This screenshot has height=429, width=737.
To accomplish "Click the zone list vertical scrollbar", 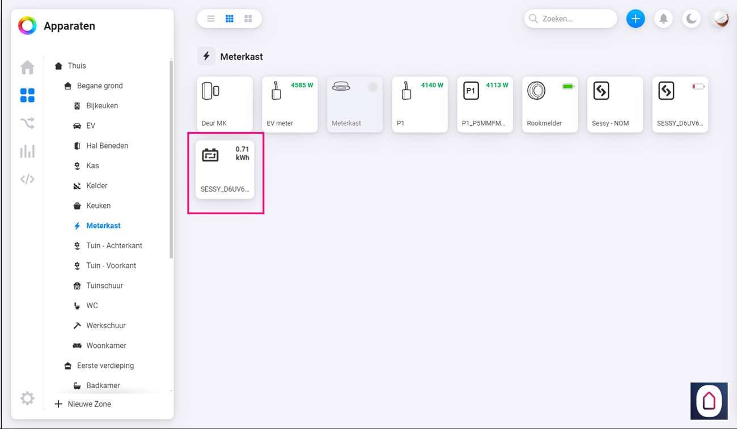I will click(x=171, y=159).
